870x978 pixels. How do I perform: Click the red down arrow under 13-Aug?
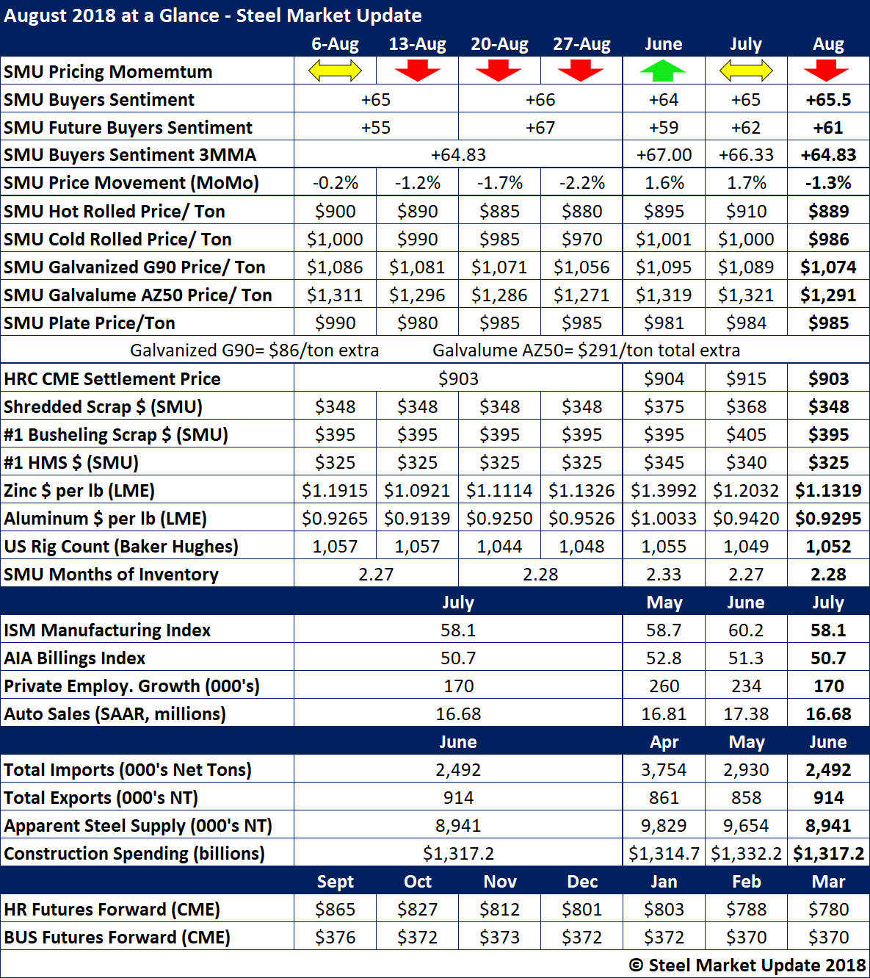coord(417,71)
